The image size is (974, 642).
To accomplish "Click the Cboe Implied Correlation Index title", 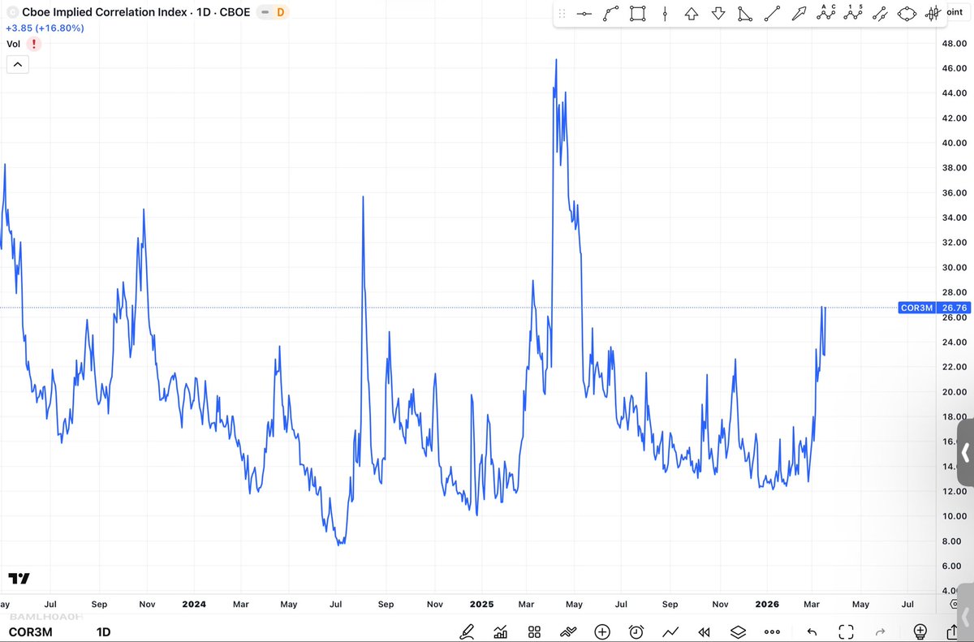I will click(x=103, y=12).
